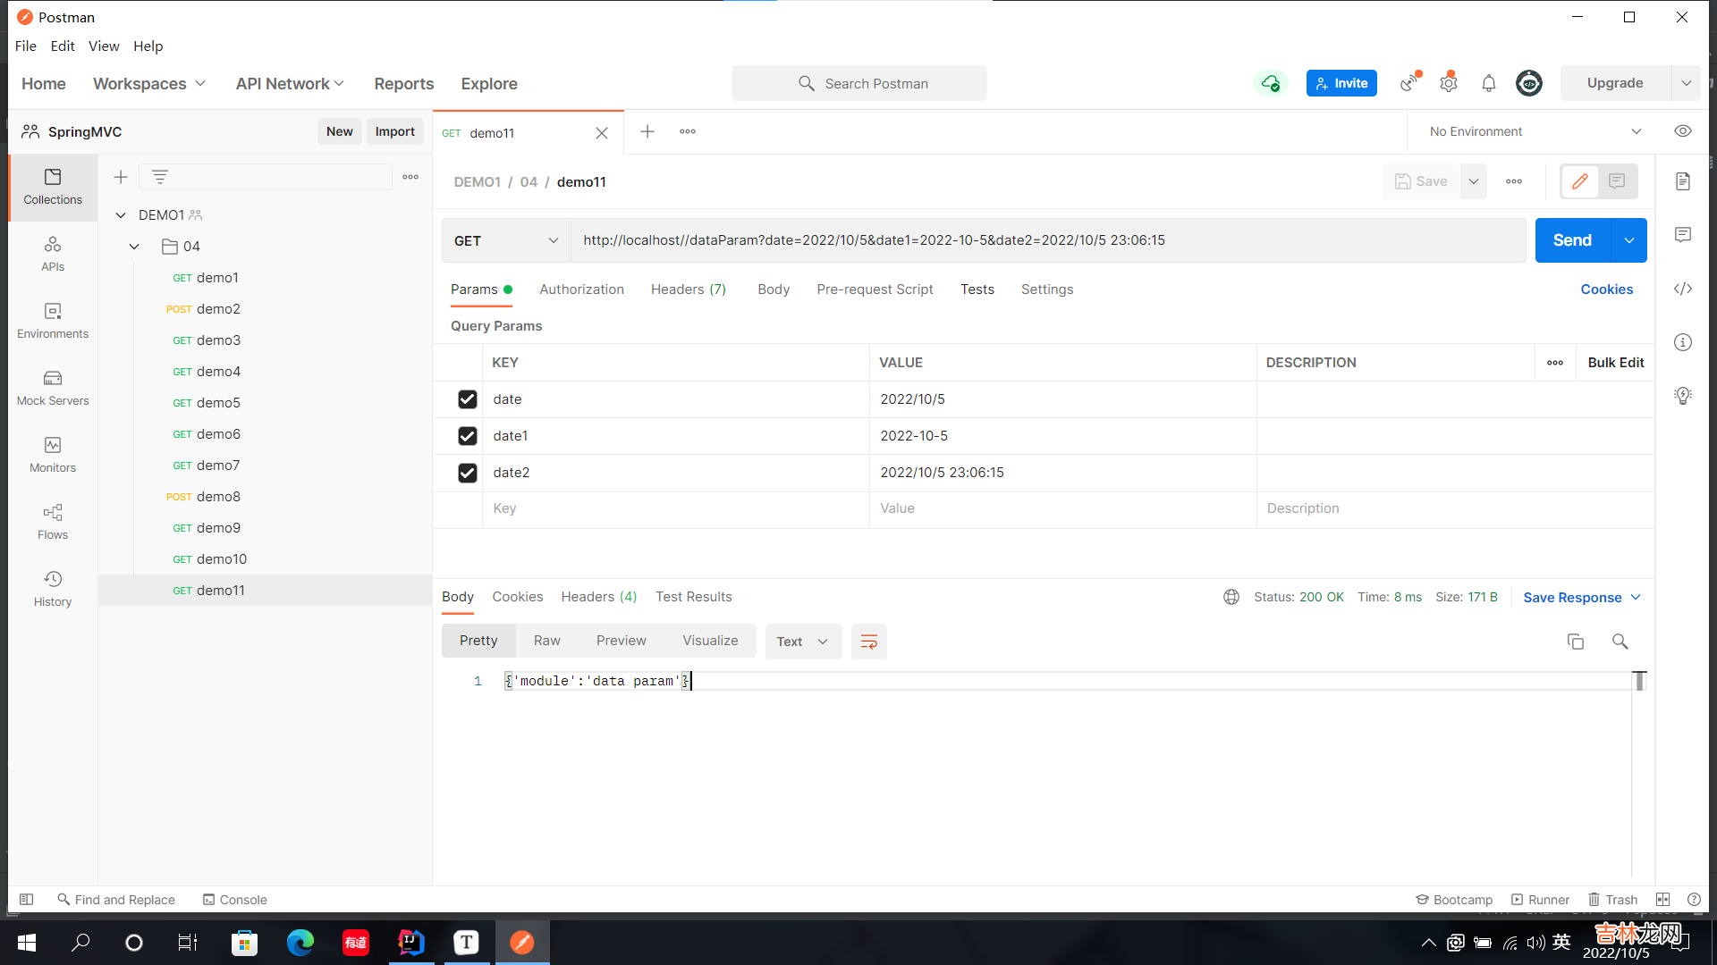This screenshot has height=965, width=1717.
Task: Open the Edit menu
Action: coord(63,46)
